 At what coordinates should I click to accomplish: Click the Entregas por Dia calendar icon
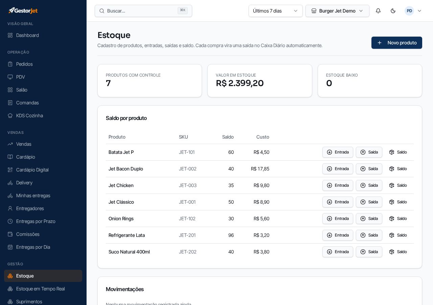tap(10, 247)
